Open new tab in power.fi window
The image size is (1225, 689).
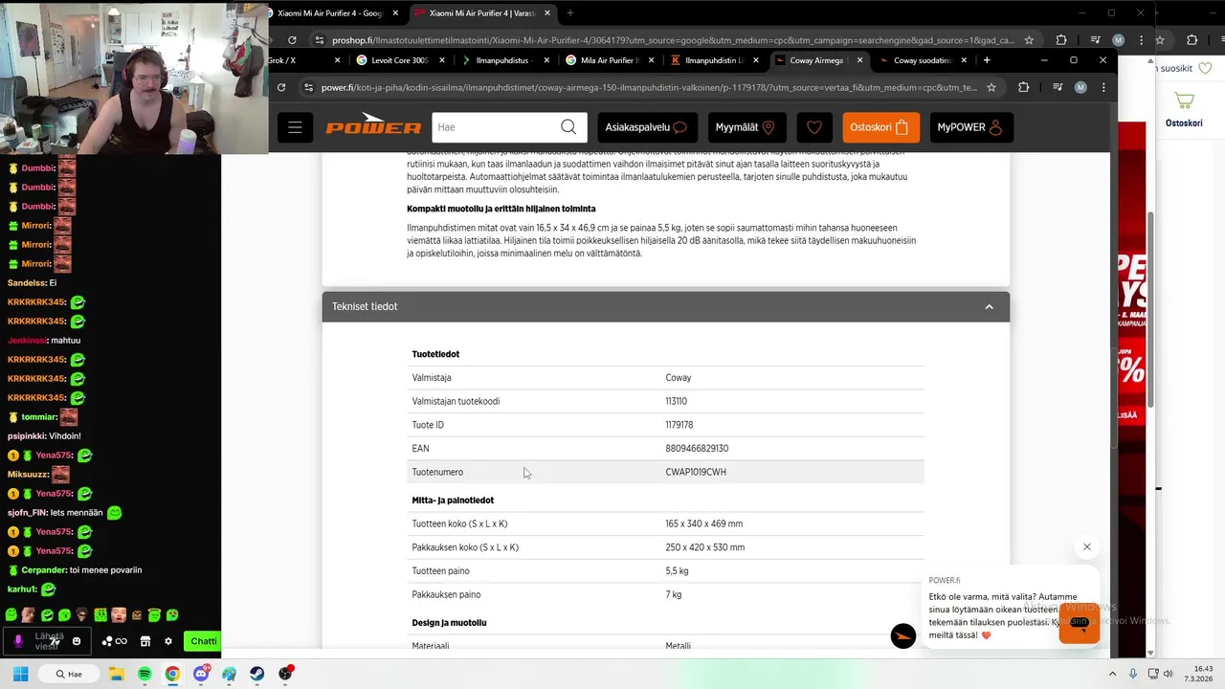pyautogui.click(x=987, y=60)
